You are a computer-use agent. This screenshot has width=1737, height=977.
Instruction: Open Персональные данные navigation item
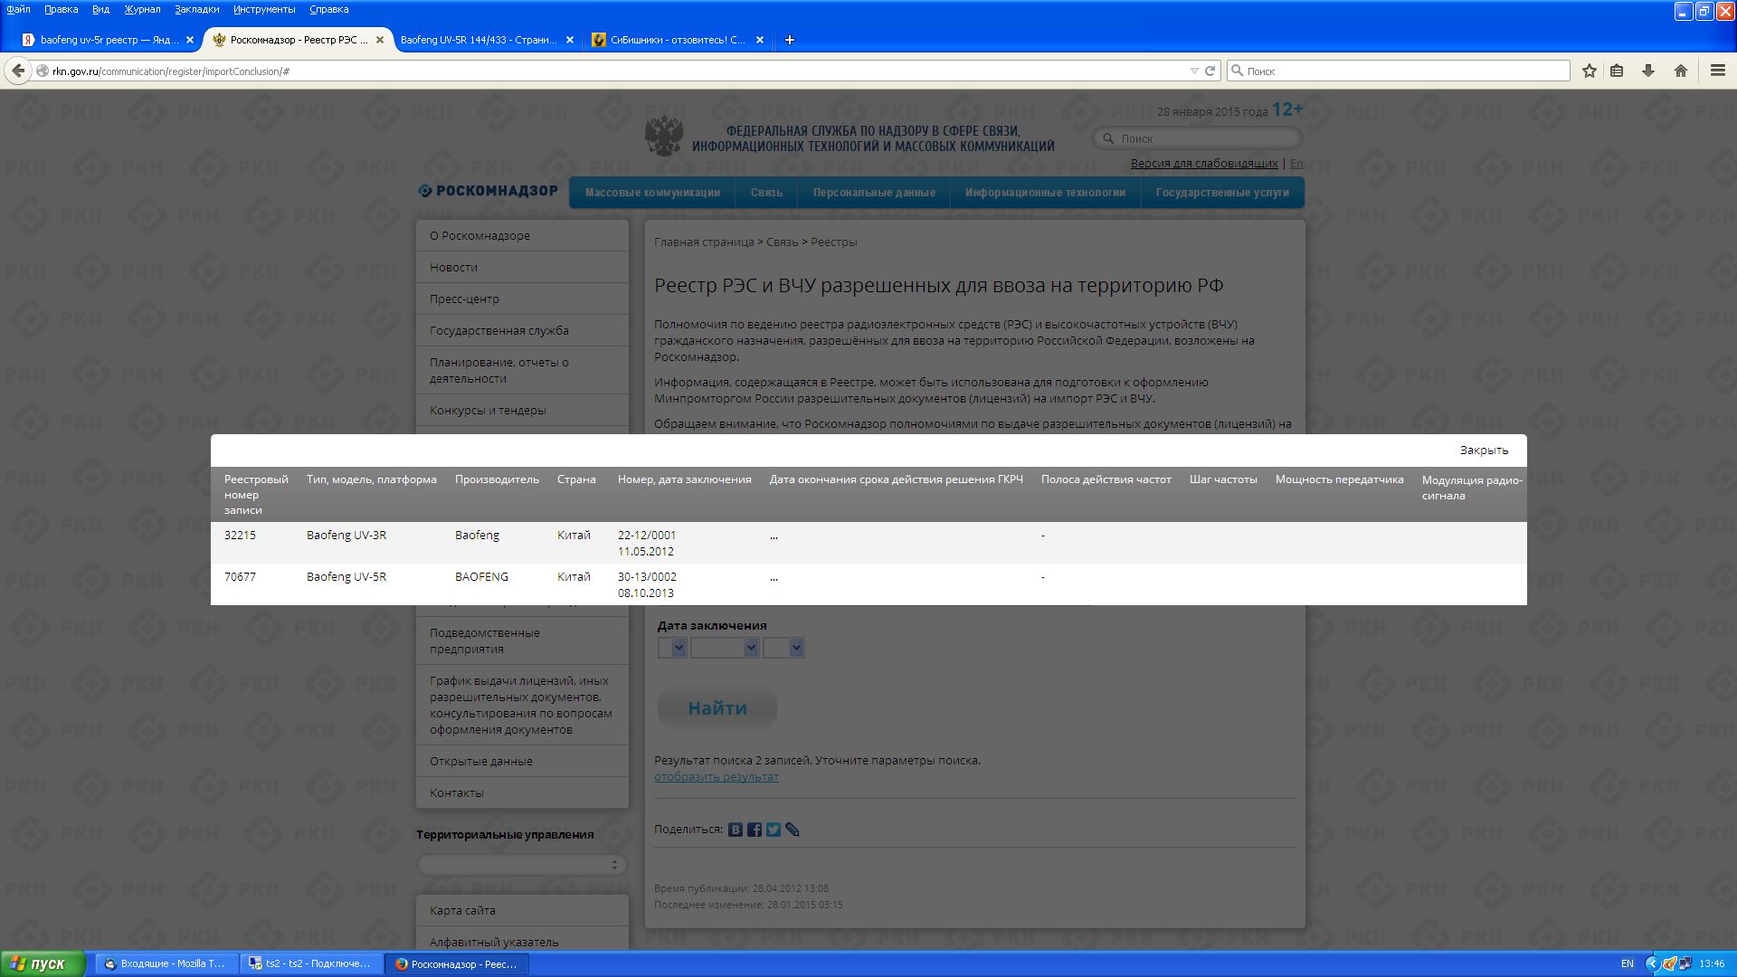pos(874,192)
